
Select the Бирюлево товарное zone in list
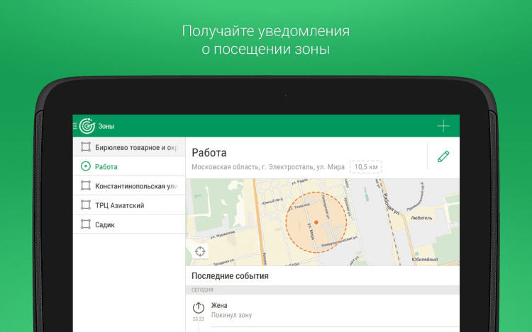[x=129, y=147]
